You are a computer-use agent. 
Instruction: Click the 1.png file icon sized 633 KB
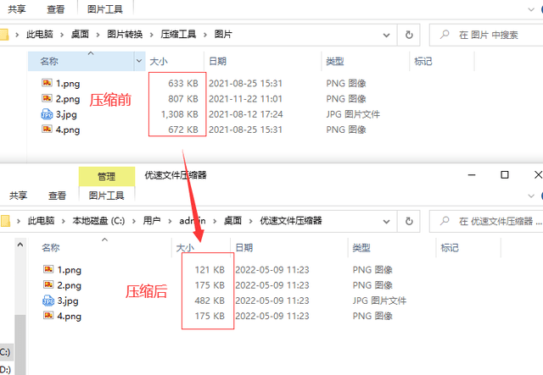48,83
